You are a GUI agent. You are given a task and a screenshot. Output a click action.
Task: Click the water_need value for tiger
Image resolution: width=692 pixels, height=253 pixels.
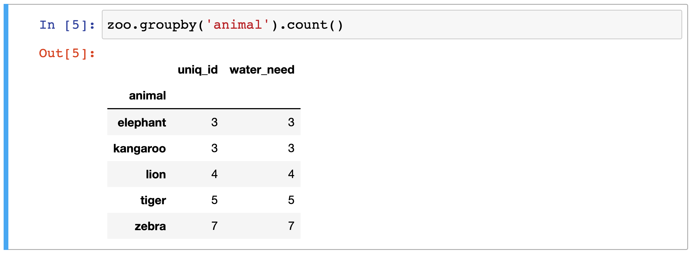point(291,200)
